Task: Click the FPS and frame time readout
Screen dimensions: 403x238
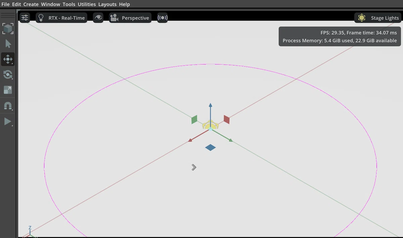Action: (x=359, y=33)
